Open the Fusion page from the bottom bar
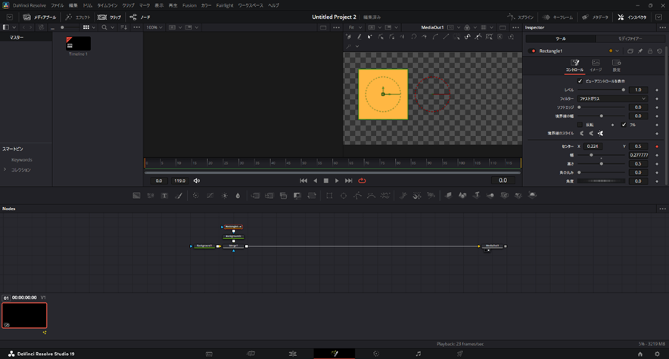 coord(334,353)
